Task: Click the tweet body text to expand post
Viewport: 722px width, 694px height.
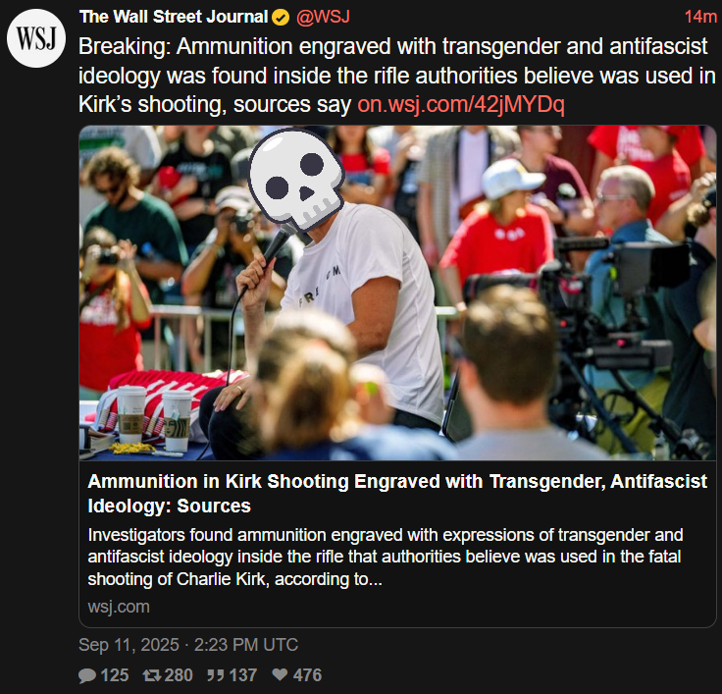Action: pos(397,76)
